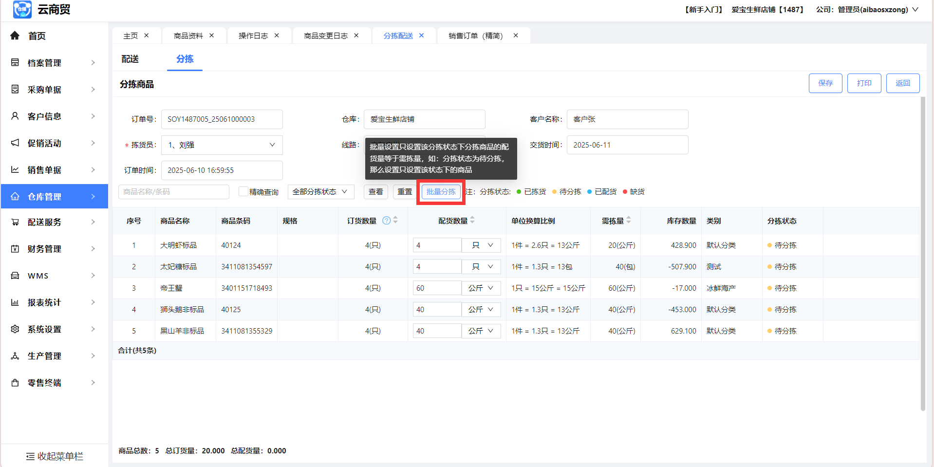Click the 保存 button

825,83
